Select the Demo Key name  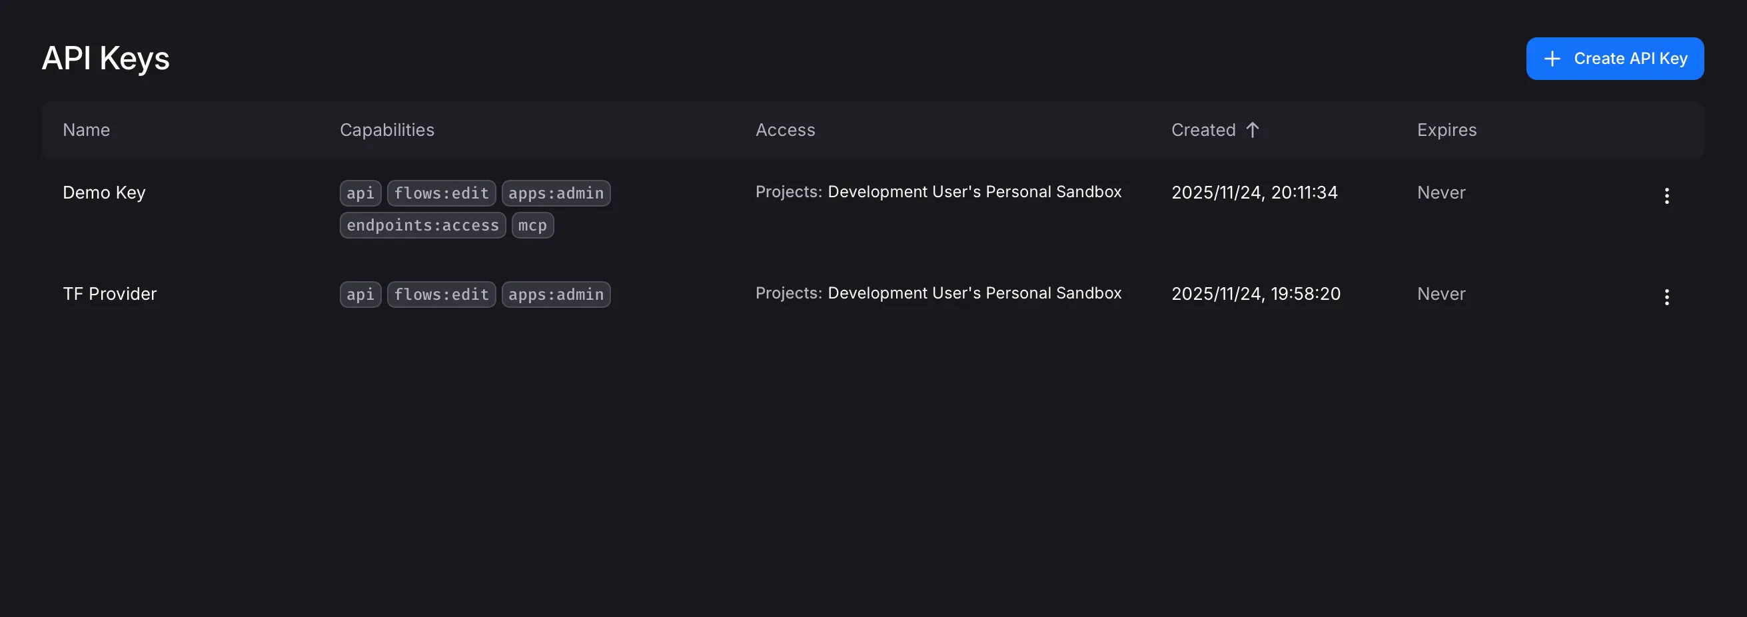click(x=104, y=193)
